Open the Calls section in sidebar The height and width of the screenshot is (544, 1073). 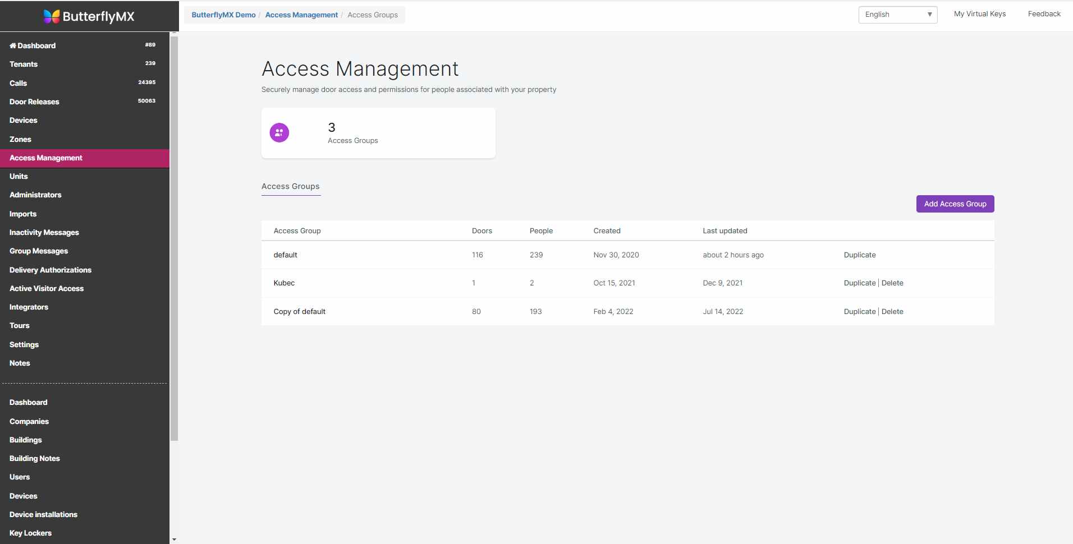18,83
